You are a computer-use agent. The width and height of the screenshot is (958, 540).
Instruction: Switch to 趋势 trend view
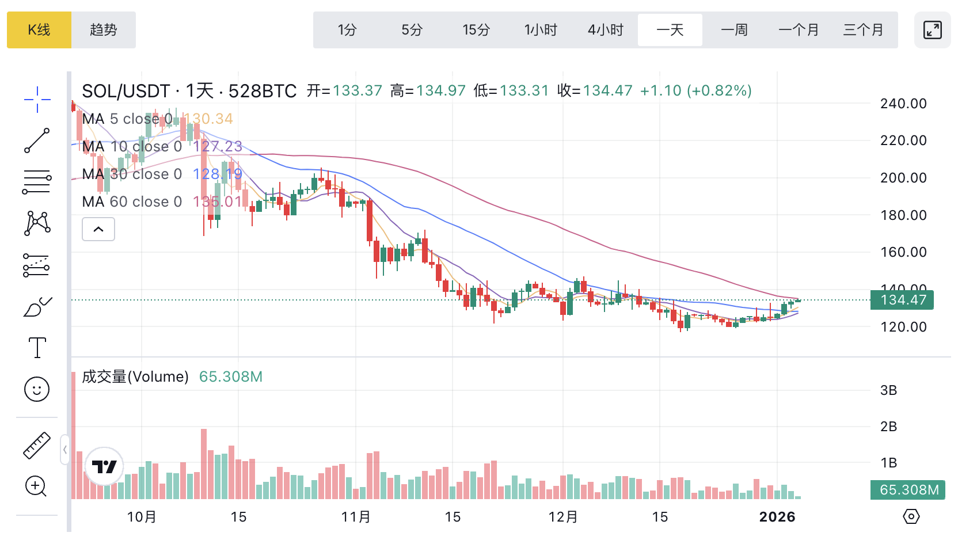(x=104, y=30)
